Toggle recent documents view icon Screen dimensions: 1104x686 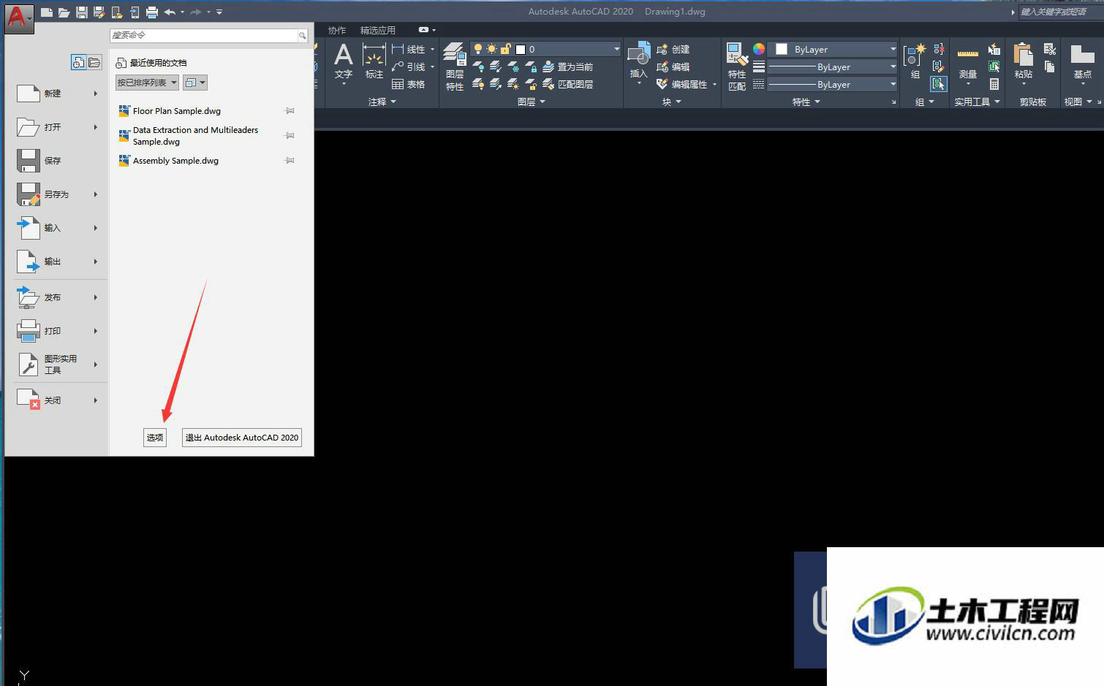(78, 63)
